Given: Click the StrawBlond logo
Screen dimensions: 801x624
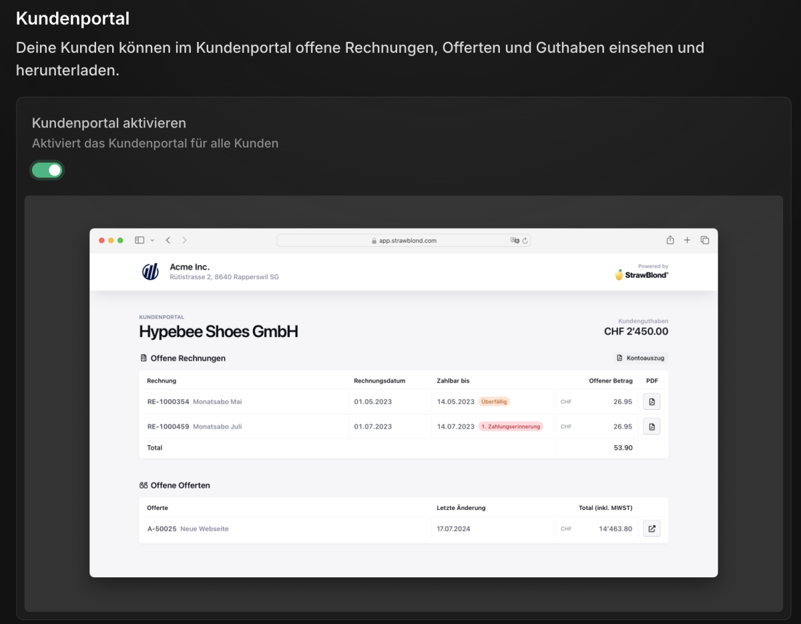Looking at the screenshot, I should pos(641,274).
